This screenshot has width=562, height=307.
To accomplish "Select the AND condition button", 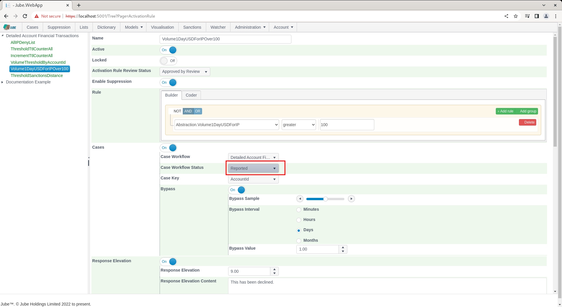I will coord(188,111).
